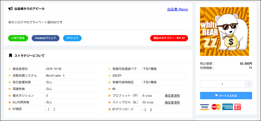Click the value MetaTrader 4
This screenshot has height=121, width=261.
pyautogui.click(x=55, y=76)
